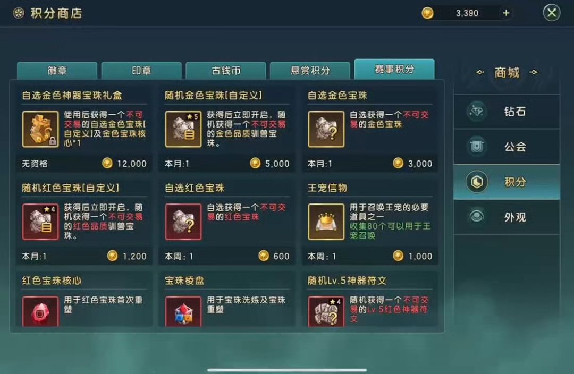Select the 红色宝珠核心 red gem icon

click(40, 311)
